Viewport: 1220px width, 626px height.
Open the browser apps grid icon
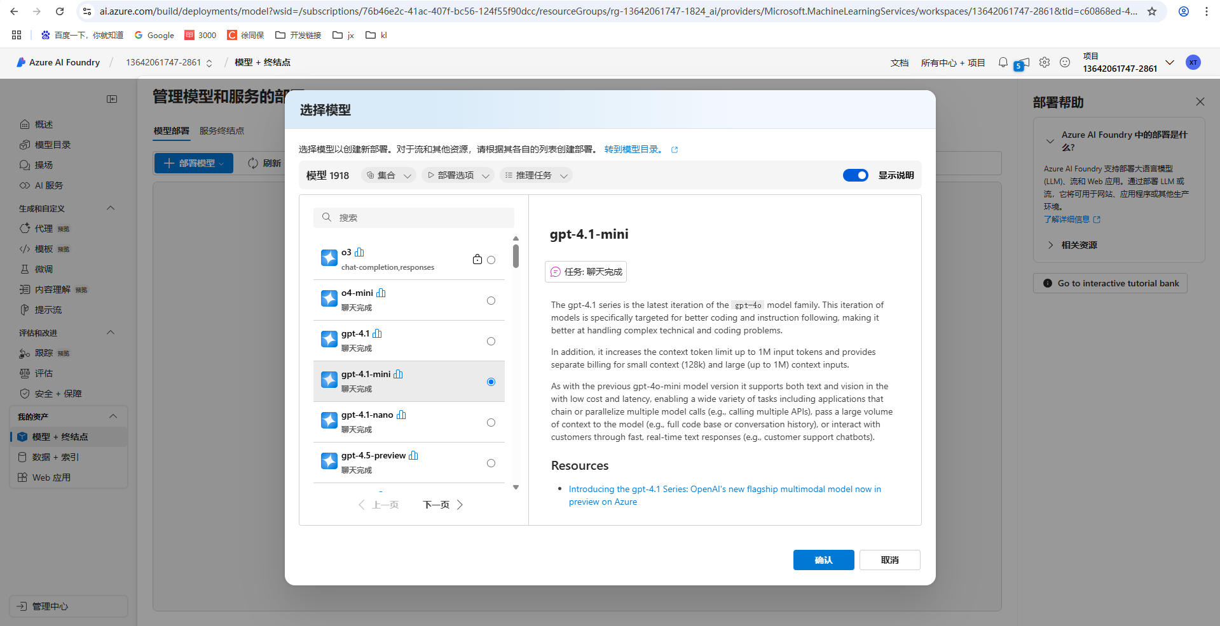(17, 35)
